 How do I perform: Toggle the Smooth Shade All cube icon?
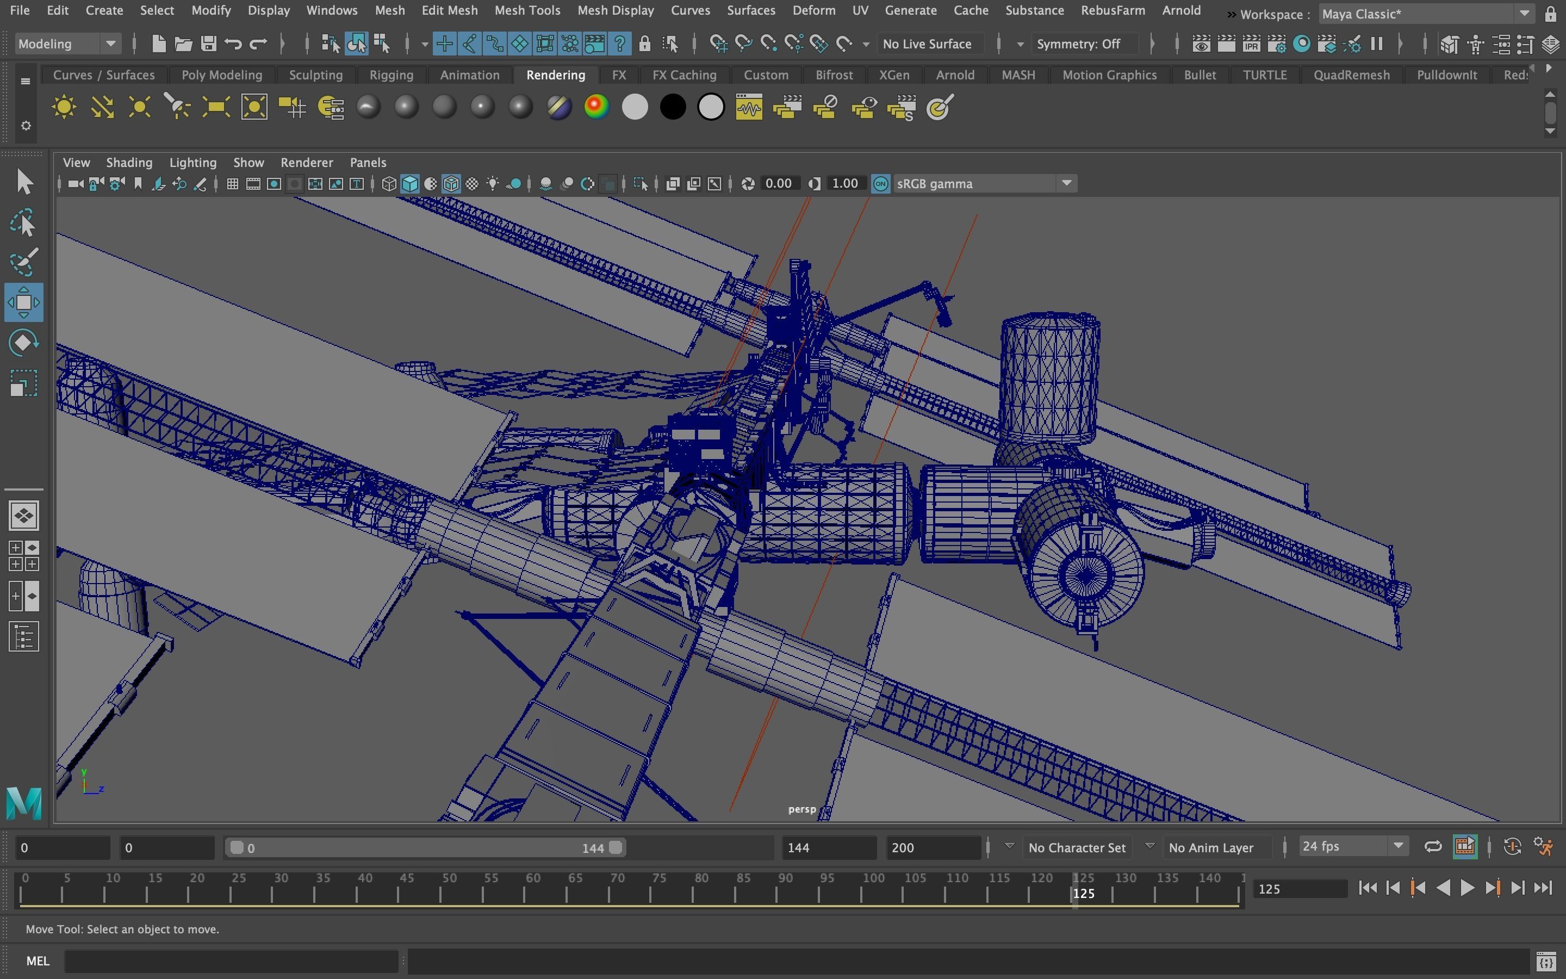coord(409,184)
